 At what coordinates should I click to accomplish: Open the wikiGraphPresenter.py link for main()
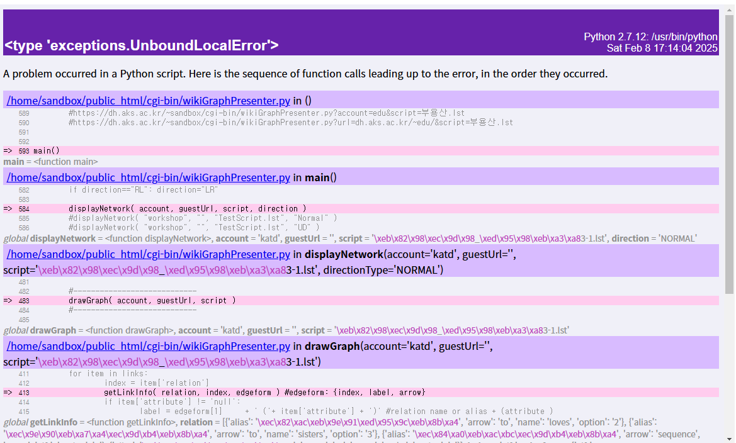(148, 177)
